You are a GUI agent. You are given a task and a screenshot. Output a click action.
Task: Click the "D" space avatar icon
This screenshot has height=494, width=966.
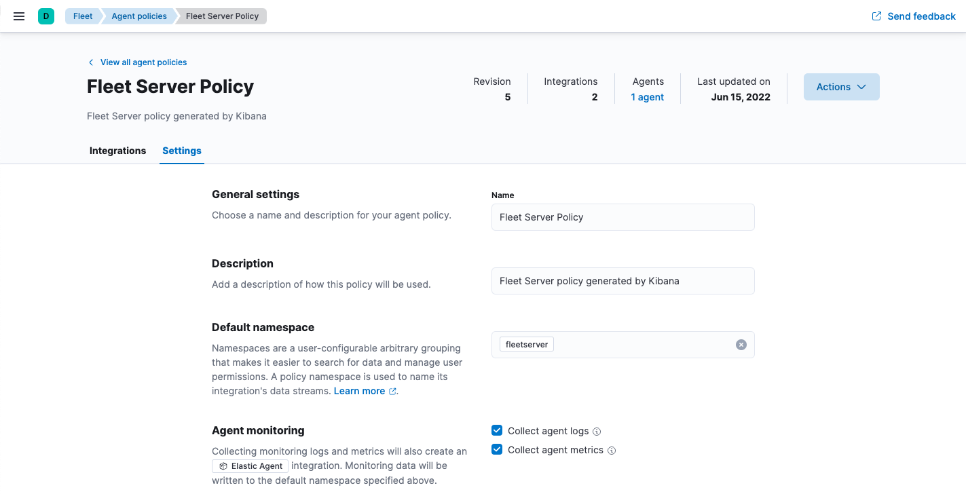tap(46, 15)
